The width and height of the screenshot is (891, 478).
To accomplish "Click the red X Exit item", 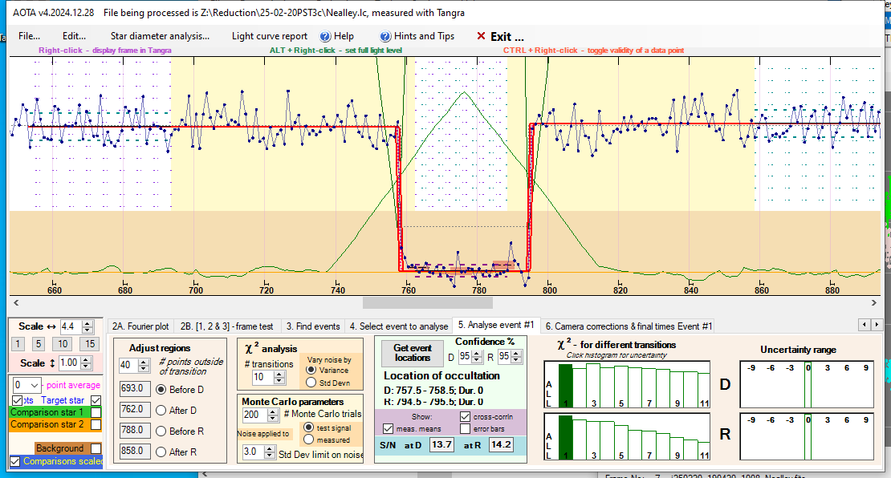I will (x=500, y=36).
